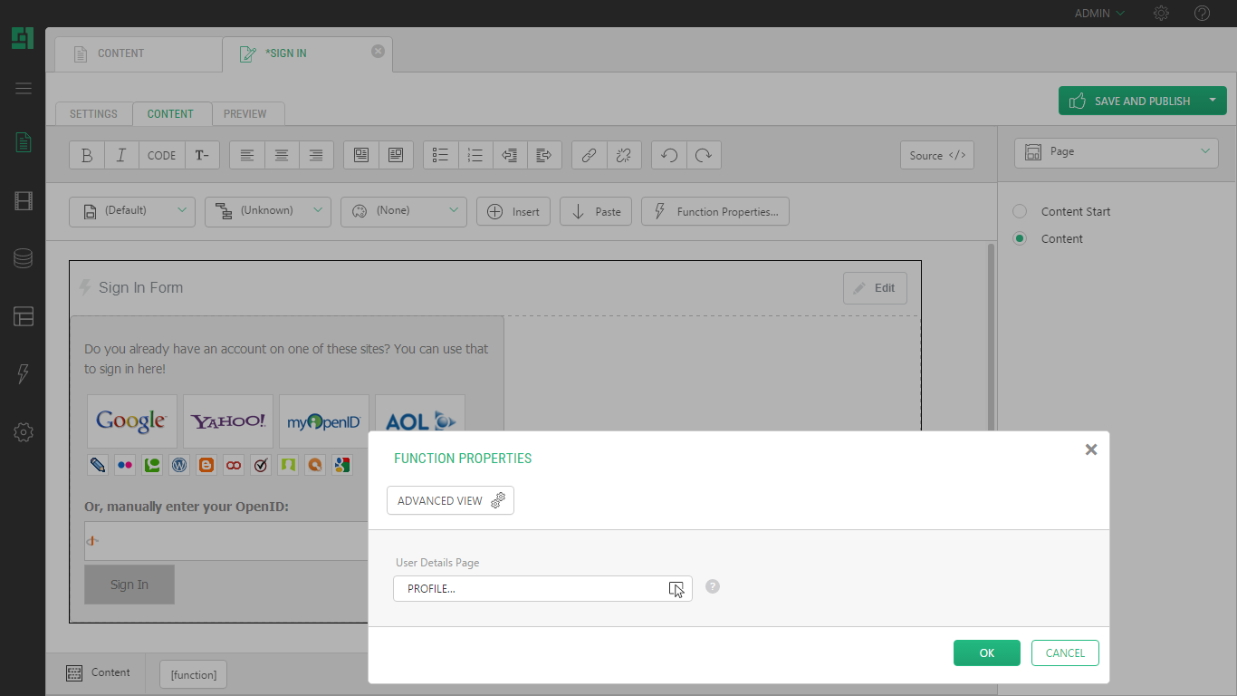The height and width of the screenshot is (696, 1237).
Task: Insert a bulleted list
Action: pos(440,155)
